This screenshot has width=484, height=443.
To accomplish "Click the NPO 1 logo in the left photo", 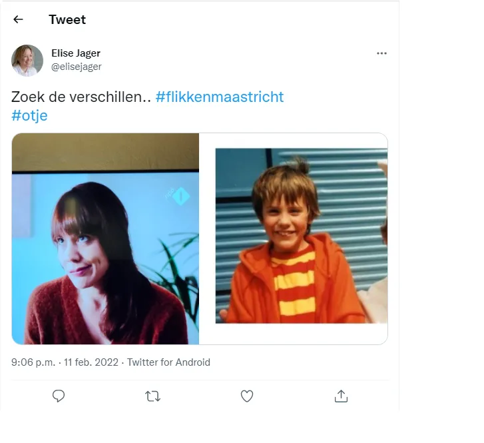I will click(180, 196).
